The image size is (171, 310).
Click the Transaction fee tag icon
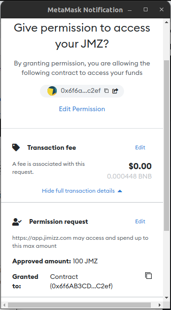(x=16, y=147)
